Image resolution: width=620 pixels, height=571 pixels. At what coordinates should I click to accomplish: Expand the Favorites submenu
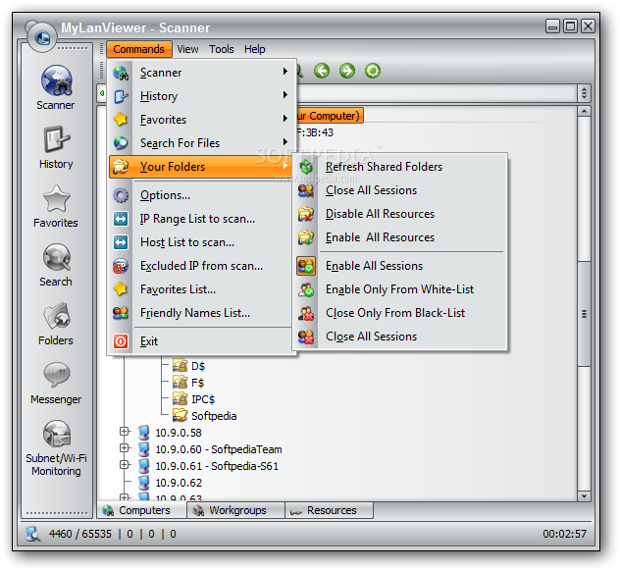pyautogui.click(x=202, y=120)
